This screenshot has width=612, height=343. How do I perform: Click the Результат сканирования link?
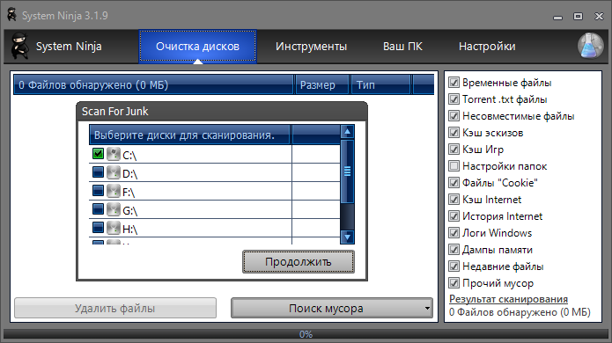tap(508, 299)
